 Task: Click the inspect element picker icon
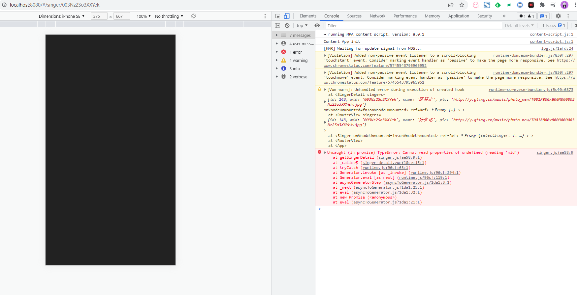pos(277,16)
